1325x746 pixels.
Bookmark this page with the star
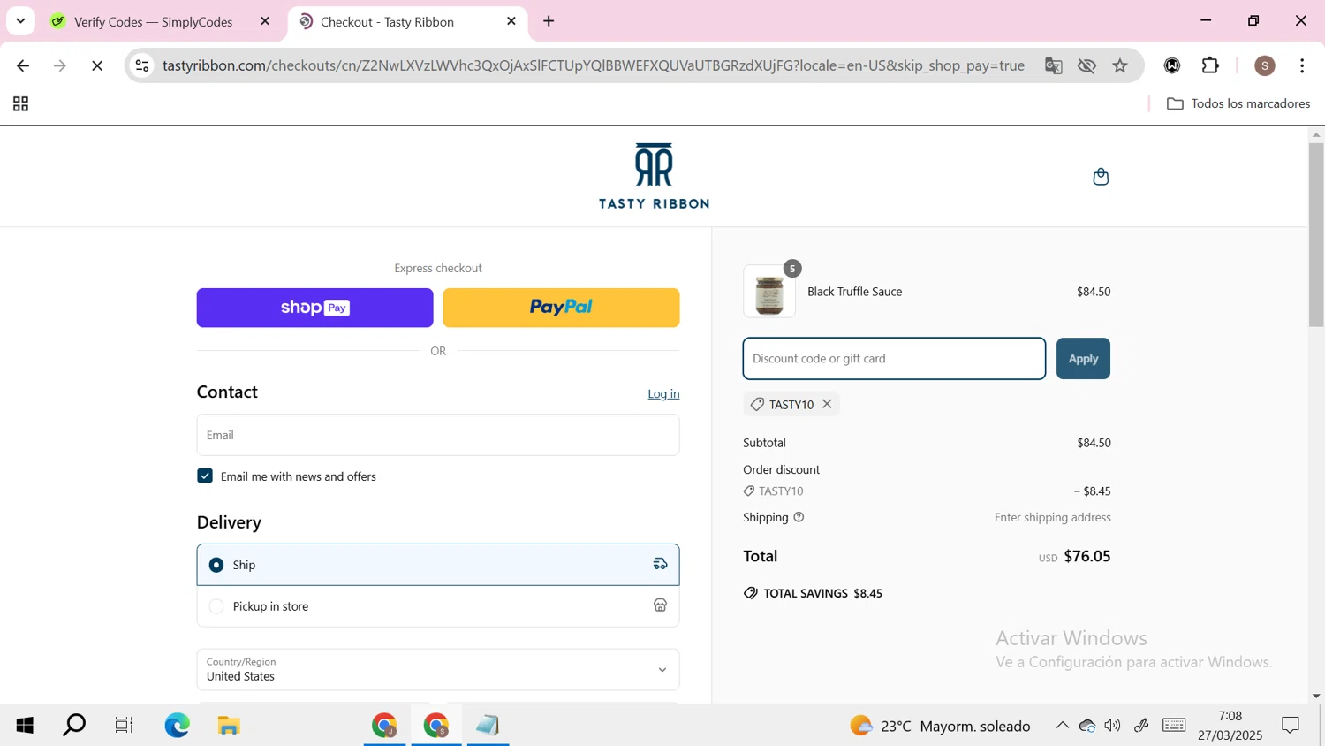1120,65
